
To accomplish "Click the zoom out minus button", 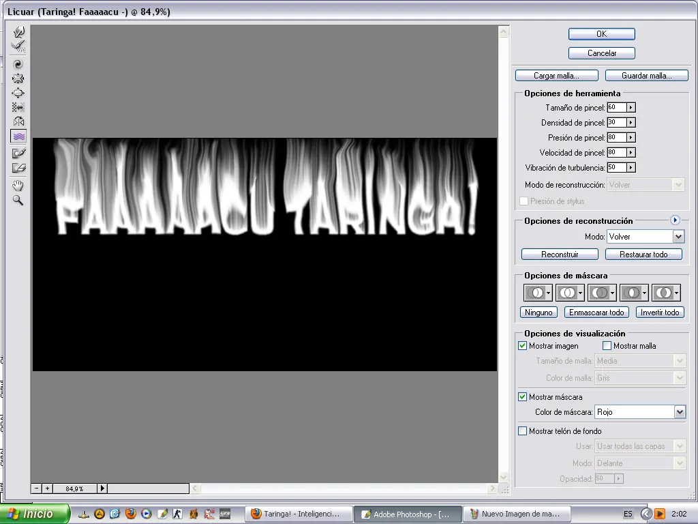I will (x=37, y=489).
